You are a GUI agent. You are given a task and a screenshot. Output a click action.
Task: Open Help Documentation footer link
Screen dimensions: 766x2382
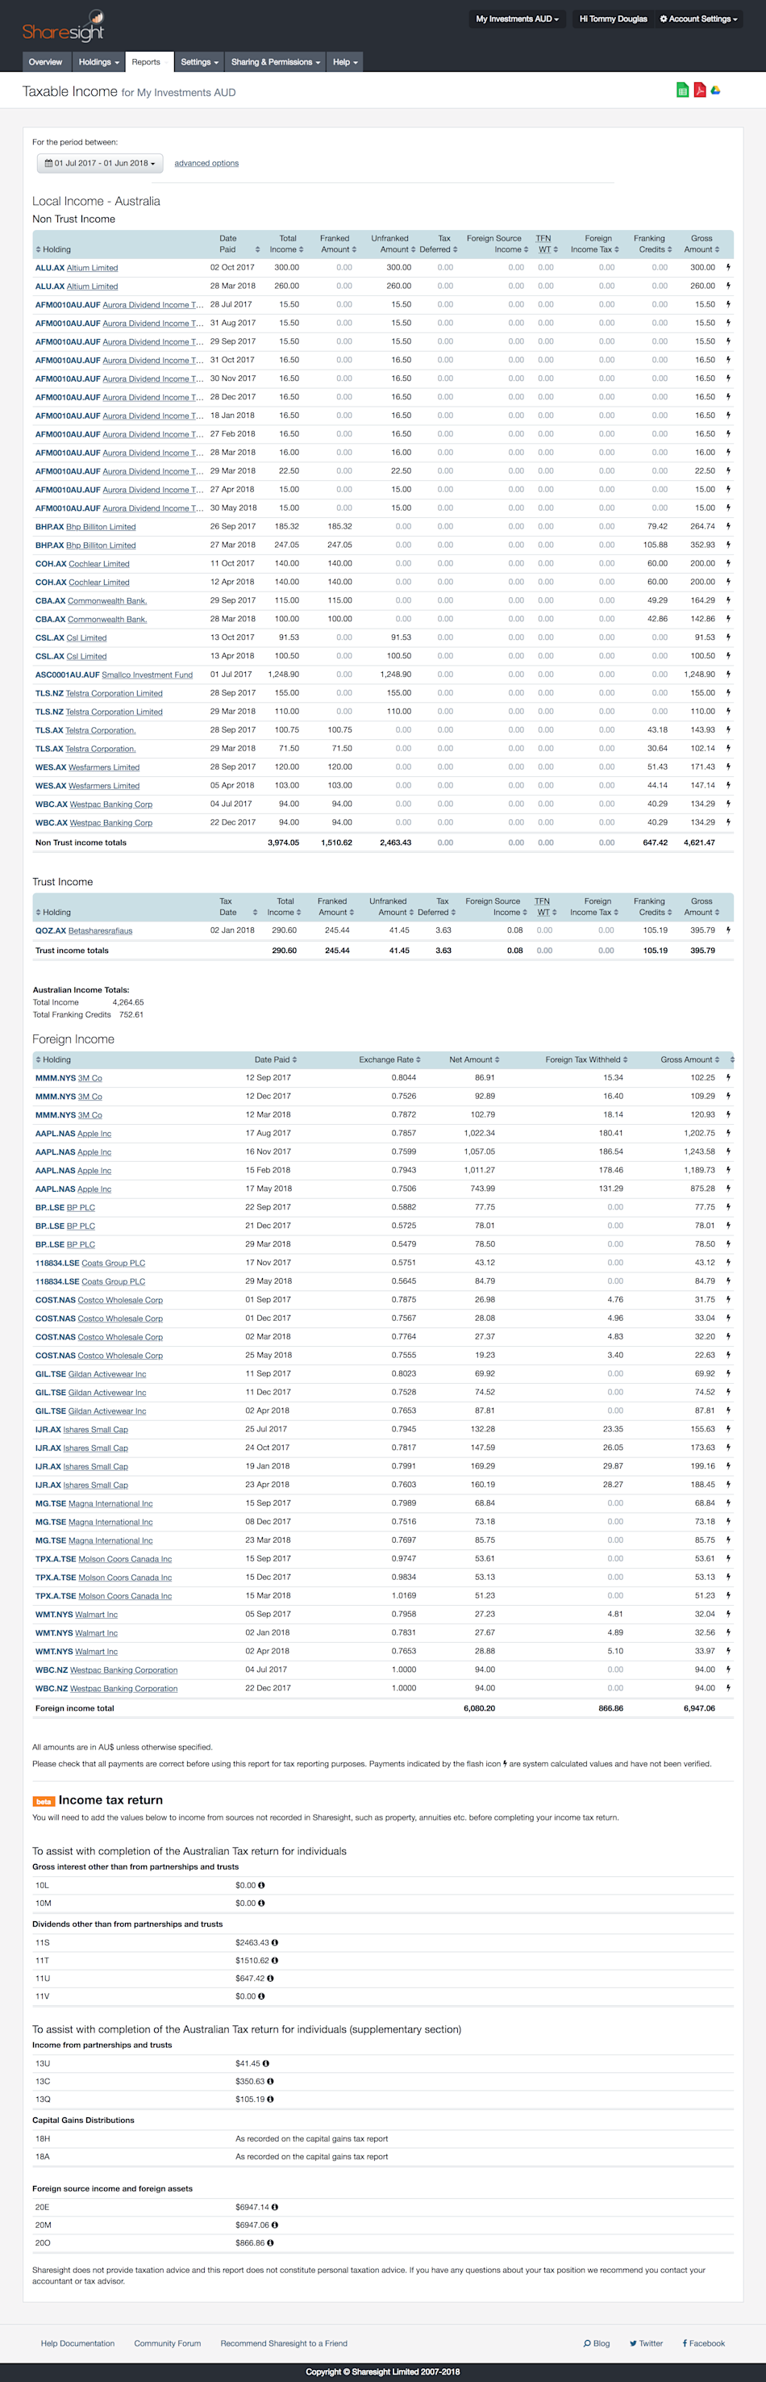point(77,2343)
